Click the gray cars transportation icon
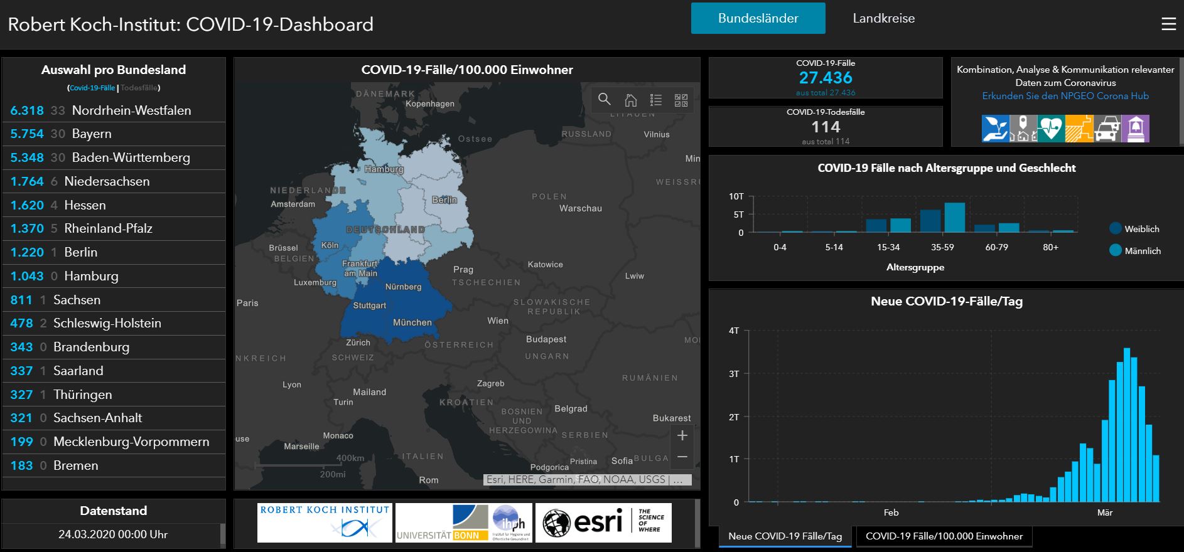This screenshot has width=1184, height=552. pos(1107,128)
